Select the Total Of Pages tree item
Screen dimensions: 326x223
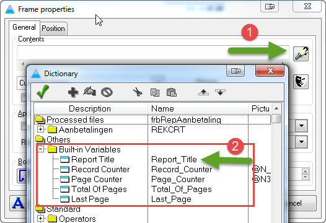click(99, 190)
